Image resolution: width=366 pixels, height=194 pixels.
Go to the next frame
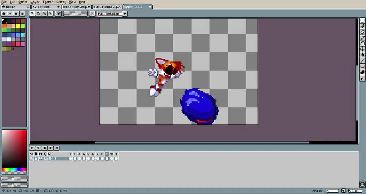pos(50,148)
